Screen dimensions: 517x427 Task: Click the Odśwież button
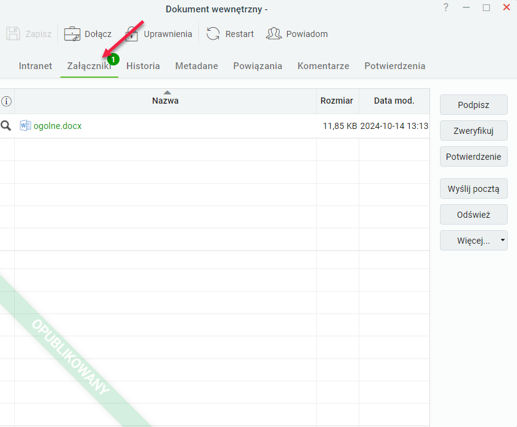[x=473, y=215]
